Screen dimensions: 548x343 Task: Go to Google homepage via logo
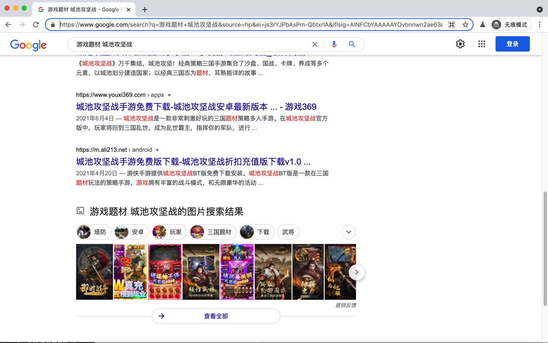click(28, 45)
